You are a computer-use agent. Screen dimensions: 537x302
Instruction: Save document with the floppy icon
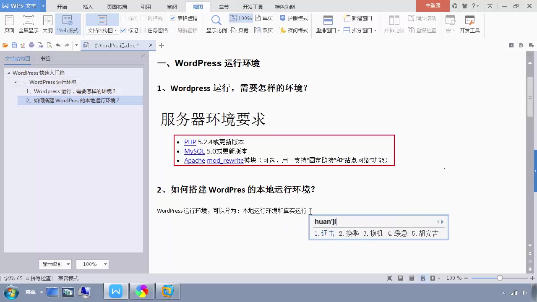click(14, 45)
